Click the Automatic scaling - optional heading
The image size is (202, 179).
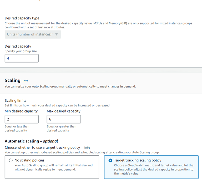pos(31,141)
